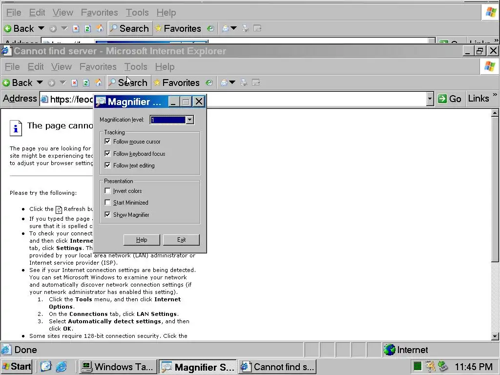Image resolution: width=500 pixels, height=375 pixels.
Task: Click Edit icon right of Print in lower toolbar
Action: [256, 83]
